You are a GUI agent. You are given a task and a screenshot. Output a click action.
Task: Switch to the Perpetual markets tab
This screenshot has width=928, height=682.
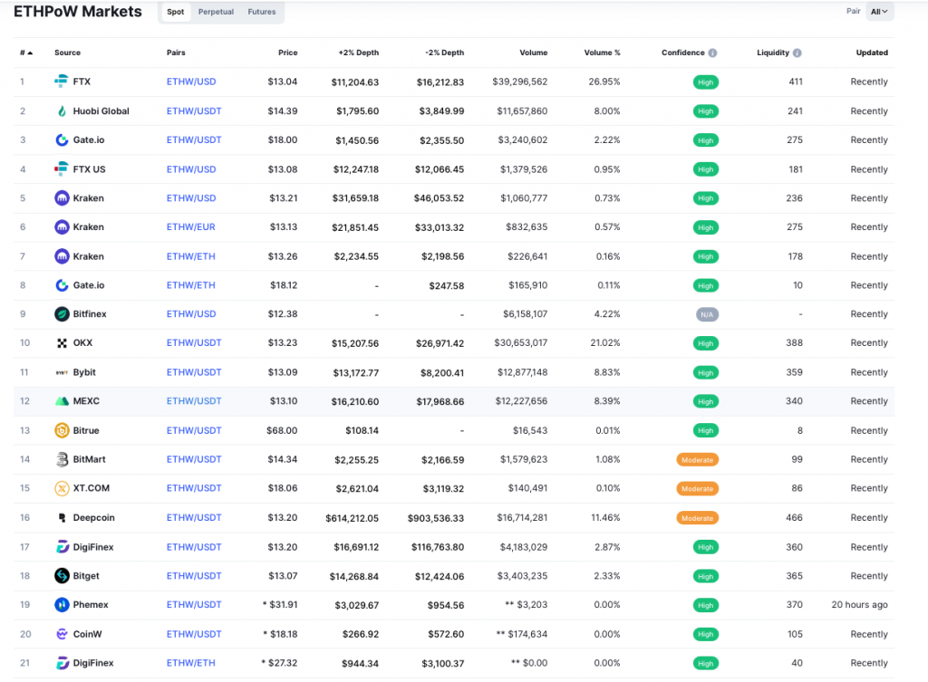pyautogui.click(x=216, y=12)
